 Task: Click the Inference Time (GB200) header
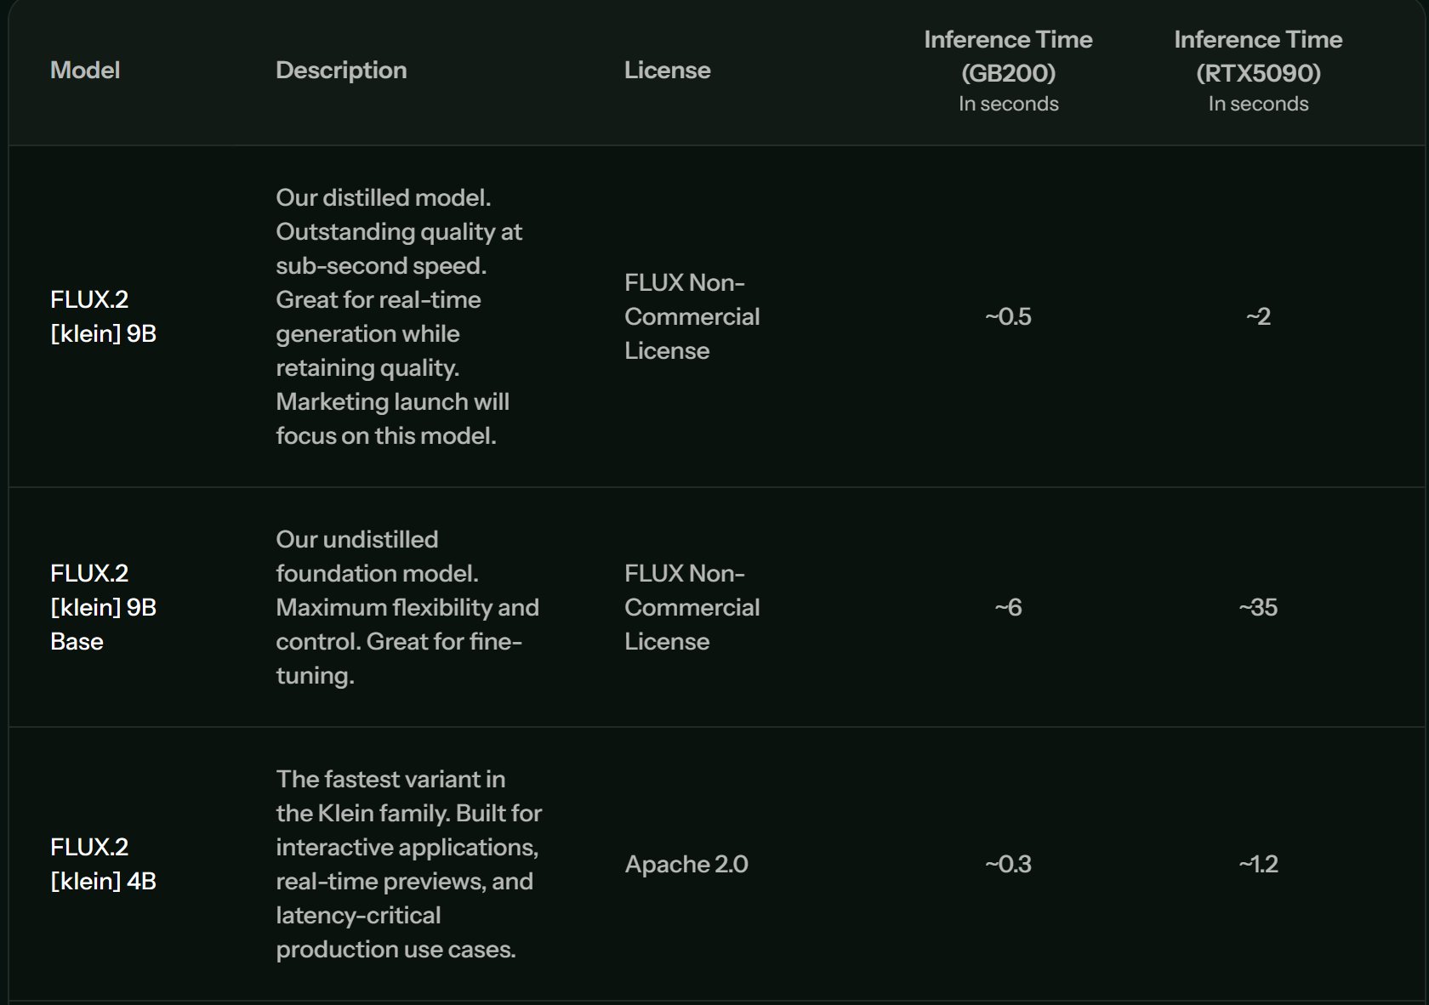pos(1008,56)
